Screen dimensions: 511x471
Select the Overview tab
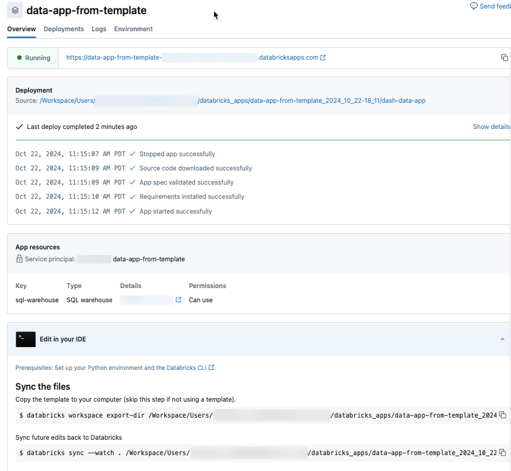click(x=22, y=29)
